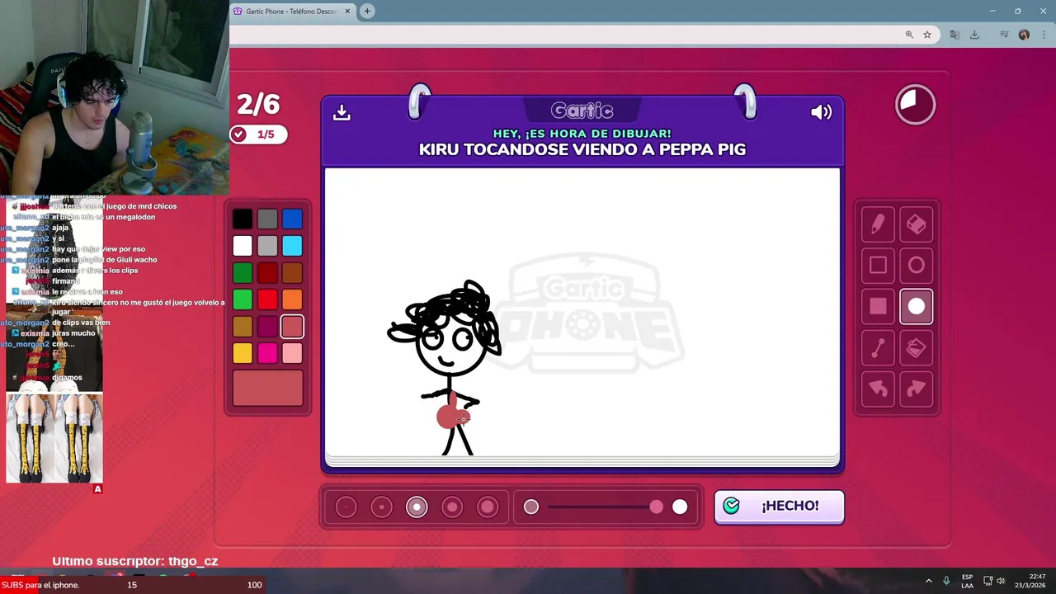Open the browser downloads icon

[974, 35]
